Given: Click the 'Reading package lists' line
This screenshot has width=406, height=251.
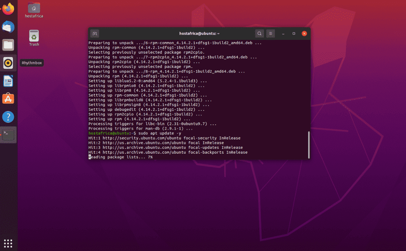Looking at the screenshot, I should click(121, 157).
